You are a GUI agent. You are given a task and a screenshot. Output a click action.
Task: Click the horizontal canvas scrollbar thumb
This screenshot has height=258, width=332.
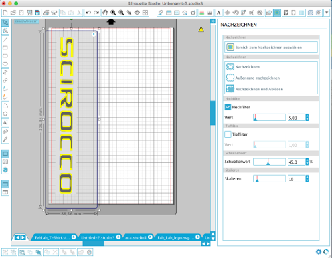[x=94, y=244]
